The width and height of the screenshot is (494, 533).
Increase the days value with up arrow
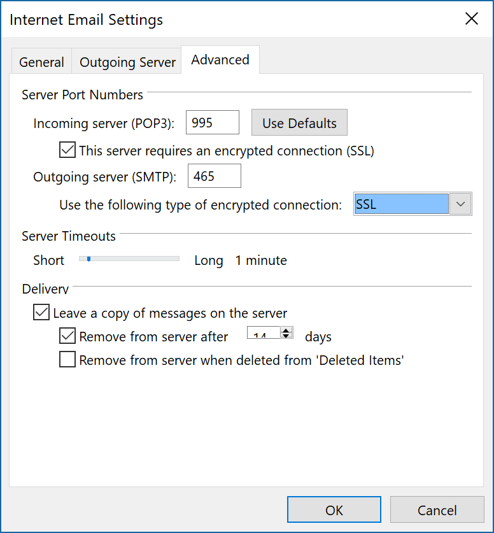point(286,330)
